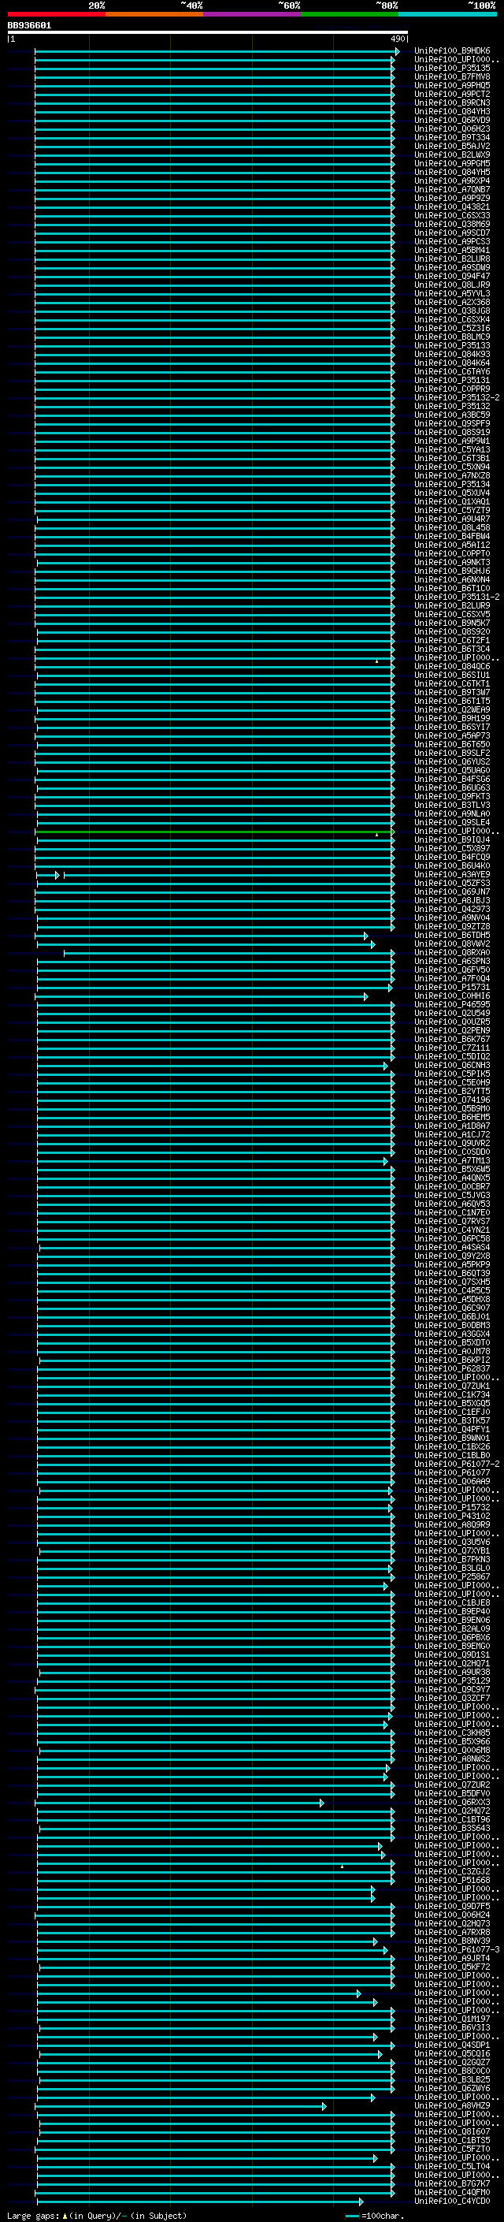Image resolution: width=504 pixels, height=2222 pixels.
Task: Select hit label UniRef100_Q84QC6
Action: click(x=452, y=667)
